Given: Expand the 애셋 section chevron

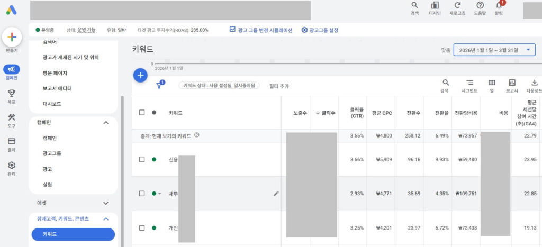Looking at the screenshot, I should coord(106,203).
